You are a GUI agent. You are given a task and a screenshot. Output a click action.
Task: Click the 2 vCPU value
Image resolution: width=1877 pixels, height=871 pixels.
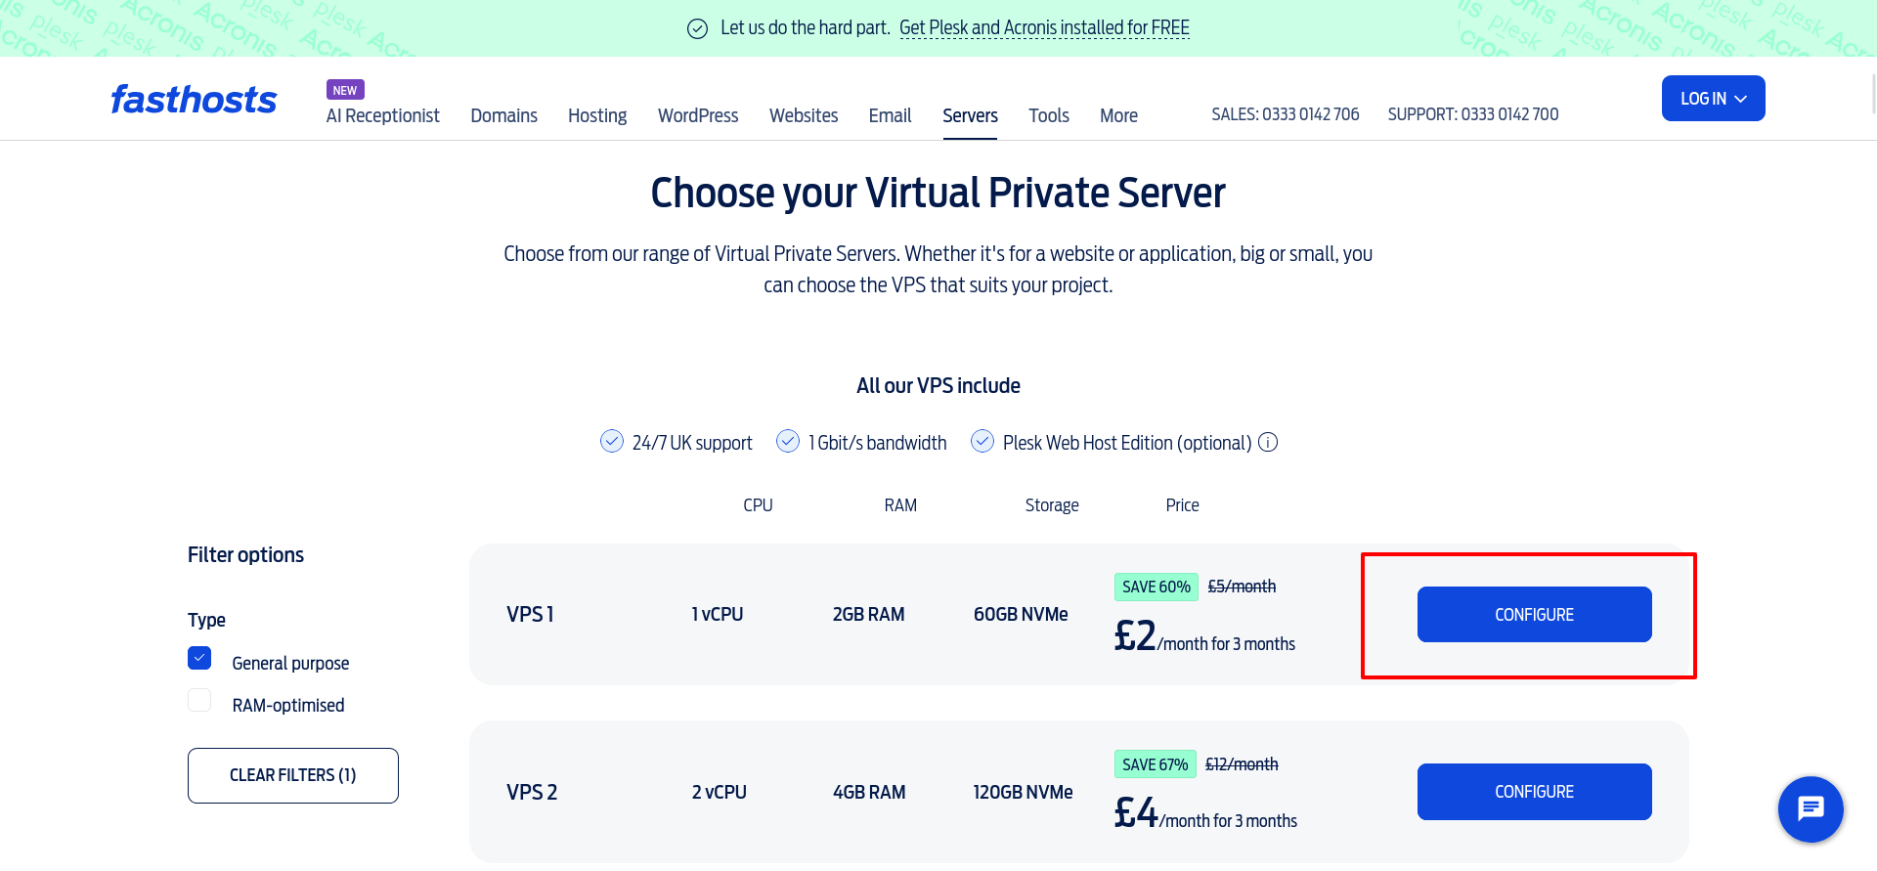pos(720,792)
